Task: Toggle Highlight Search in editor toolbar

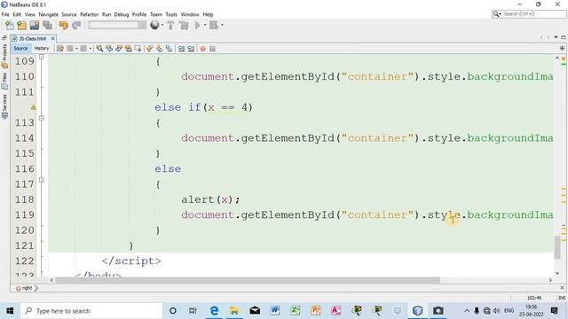Action: 128,49
